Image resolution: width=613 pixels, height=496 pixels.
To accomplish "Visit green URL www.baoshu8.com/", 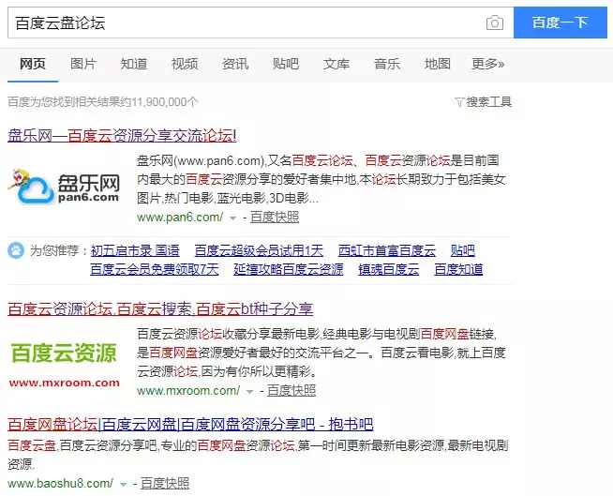I will [60, 484].
